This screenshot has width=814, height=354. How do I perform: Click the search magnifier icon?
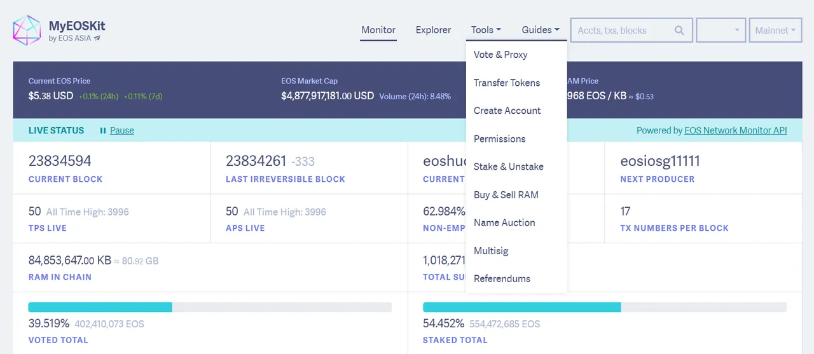click(x=679, y=30)
